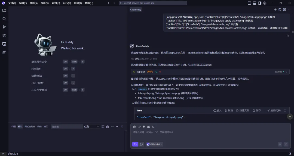Open the 终端(T) menu

(78, 3)
